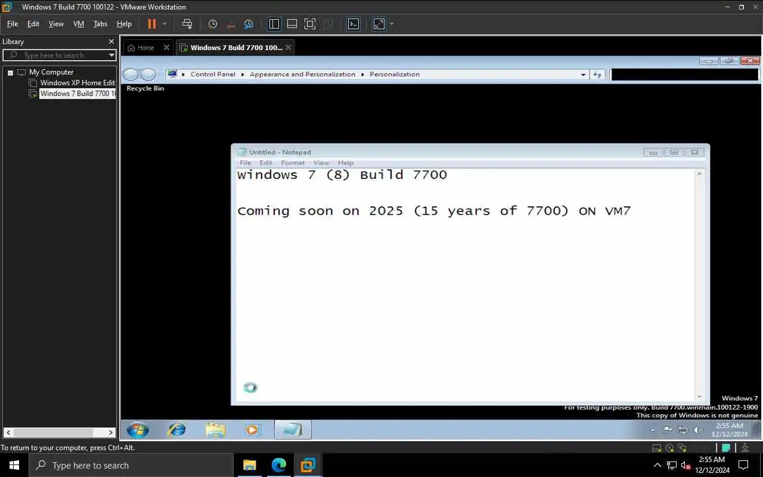Open Notepad Edit menu
The image size is (763, 477).
point(266,163)
